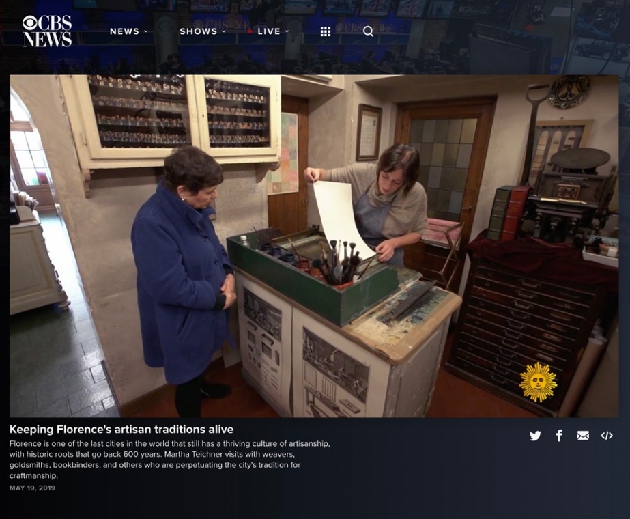Click the red live indicator dot
Screen dimensions: 630x519
(x=250, y=31)
